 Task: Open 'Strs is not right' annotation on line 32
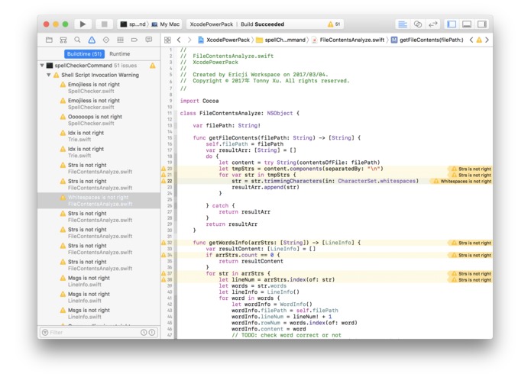471,243
